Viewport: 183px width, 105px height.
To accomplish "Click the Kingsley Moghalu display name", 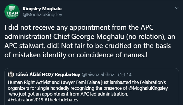I will point(42,9).
